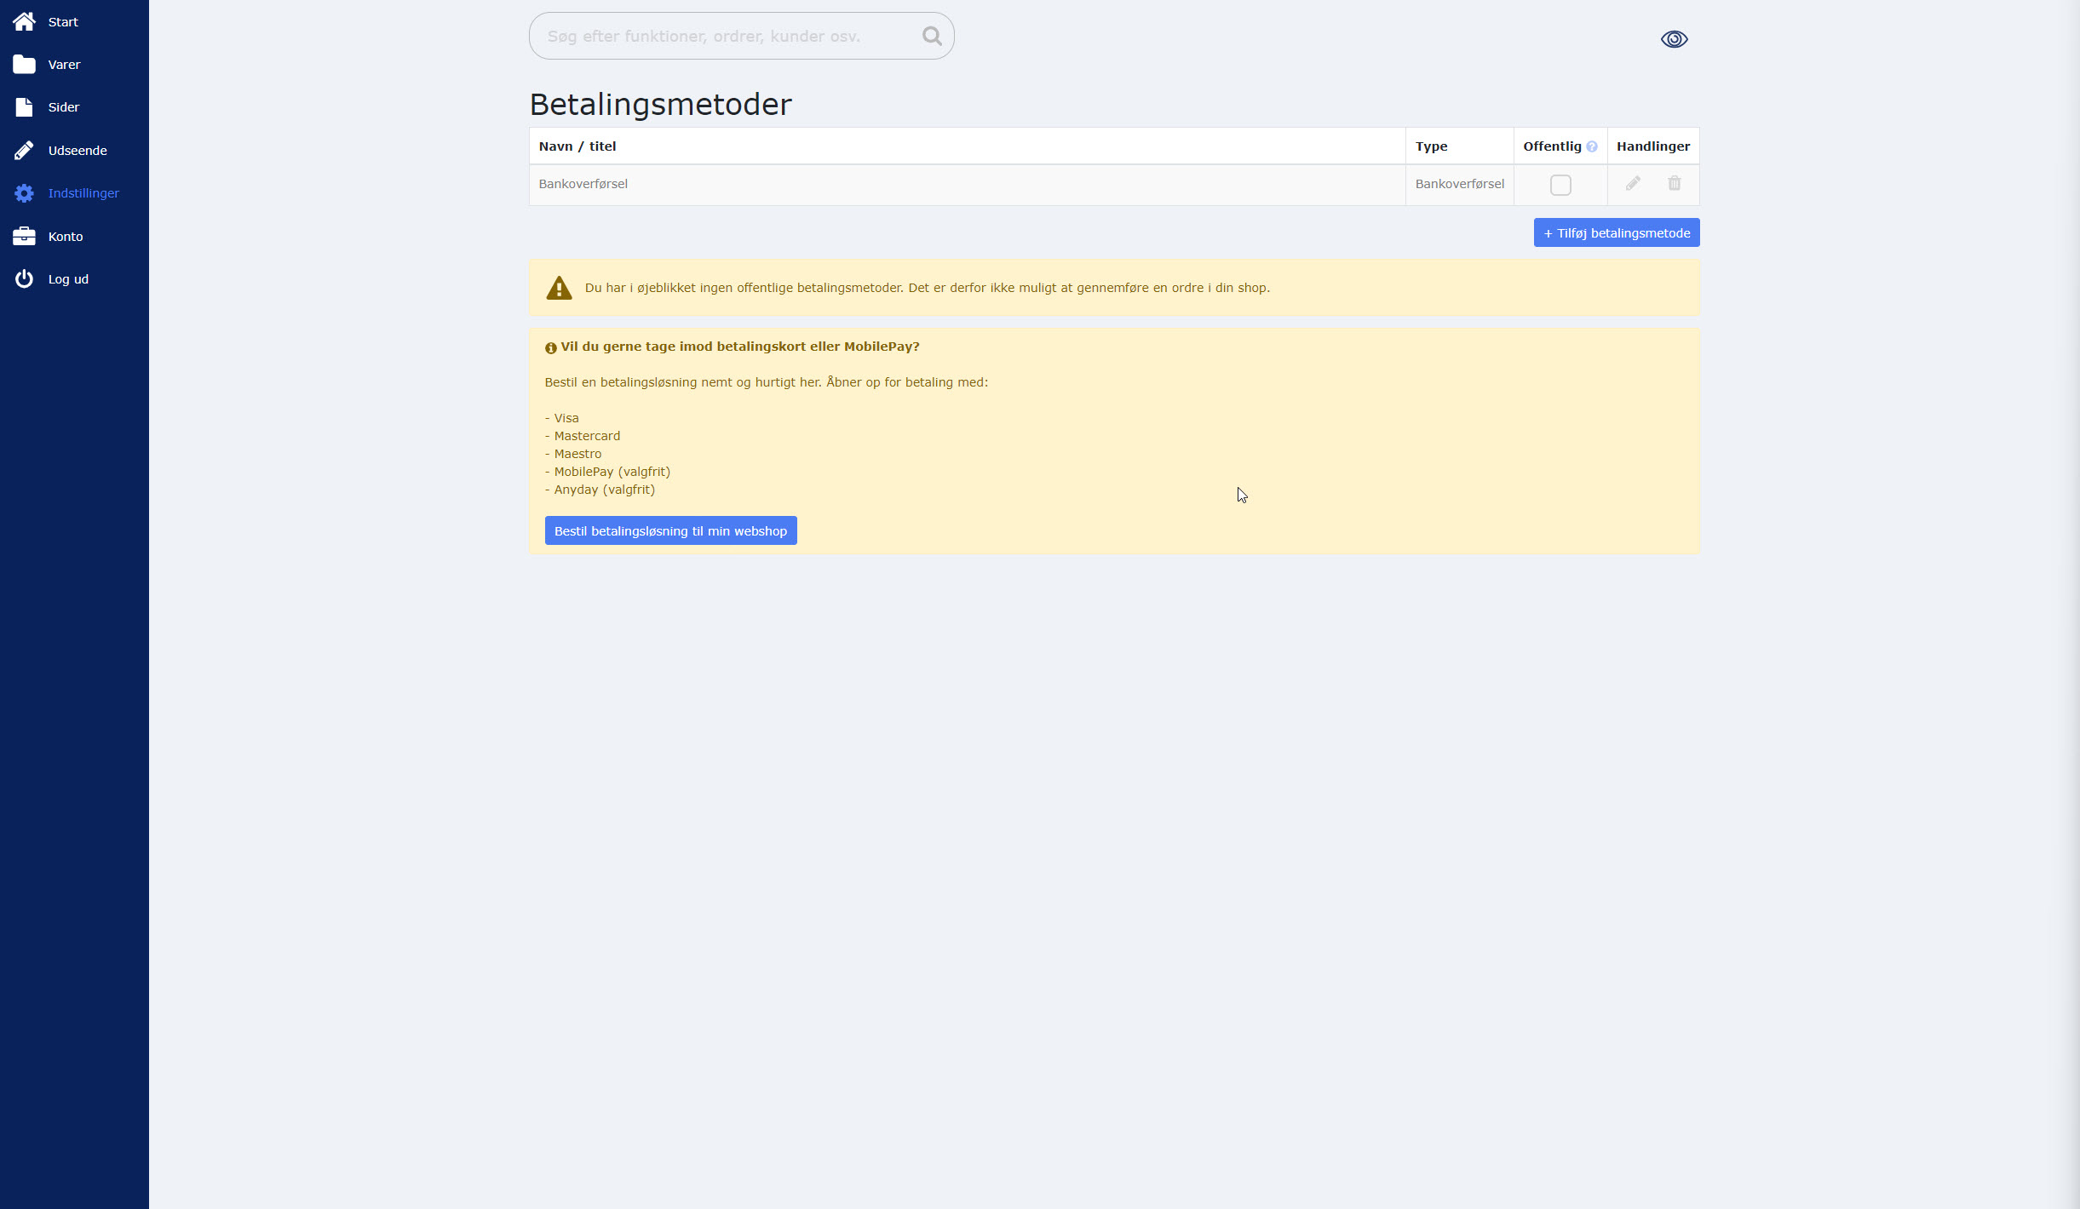The height and width of the screenshot is (1209, 2080).
Task: Click the pencil icon for Udseende
Action: [x=24, y=151]
